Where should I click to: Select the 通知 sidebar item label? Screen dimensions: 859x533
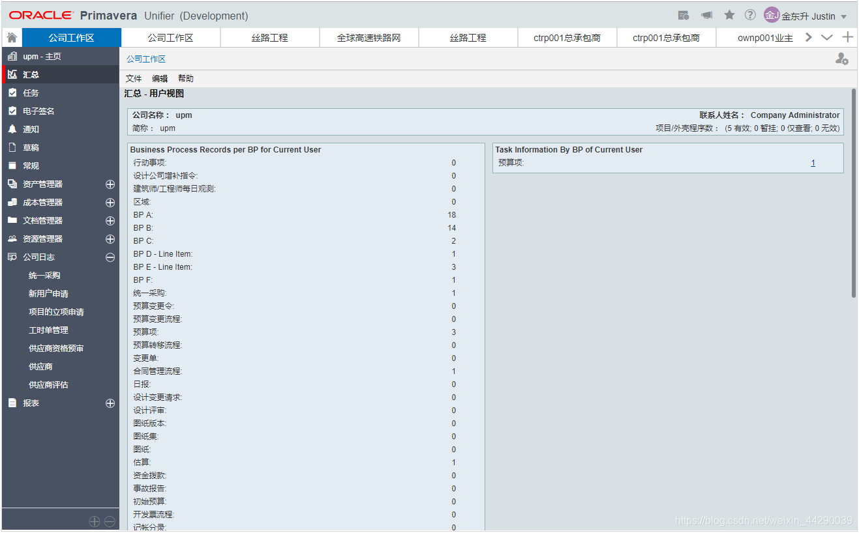click(31, 130)
